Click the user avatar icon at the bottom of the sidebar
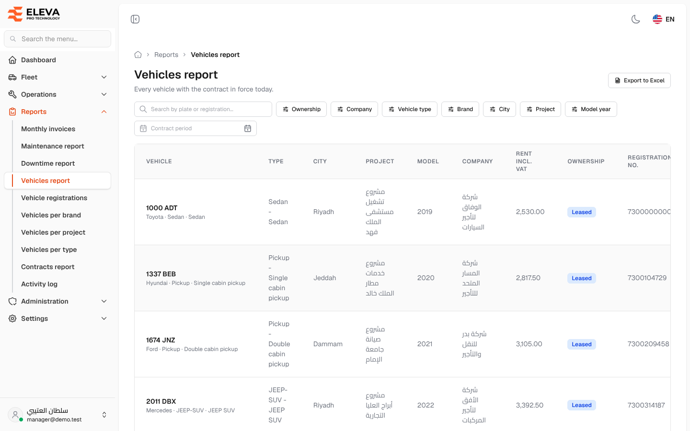690x431 pixels. tap(15, 415)
